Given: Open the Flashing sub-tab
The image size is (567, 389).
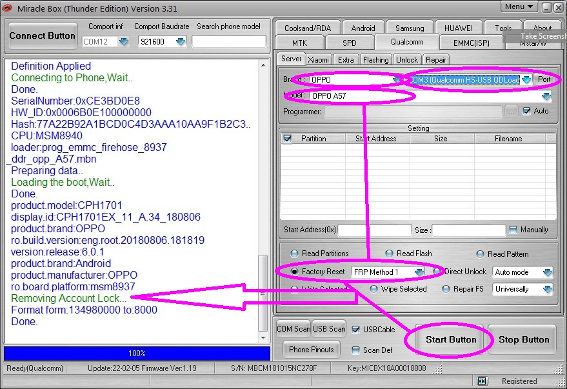Looking at the screenshot, I should point(375,59).
